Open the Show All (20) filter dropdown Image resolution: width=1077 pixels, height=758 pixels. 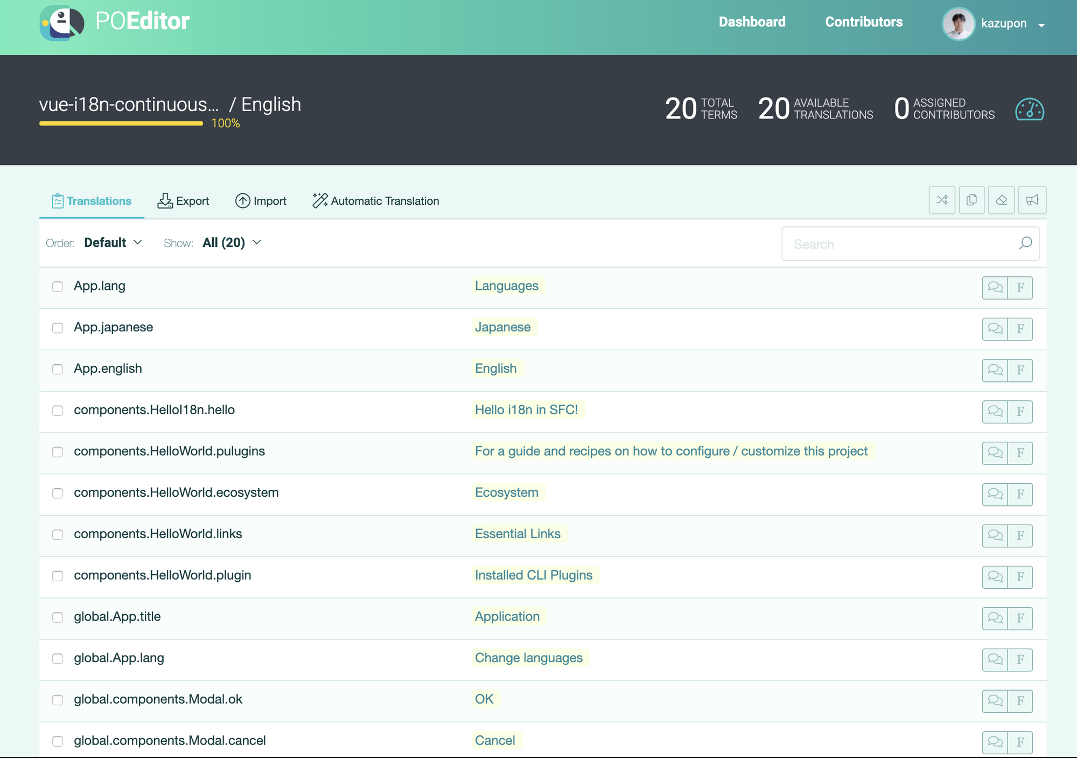[x=232, y=243]
